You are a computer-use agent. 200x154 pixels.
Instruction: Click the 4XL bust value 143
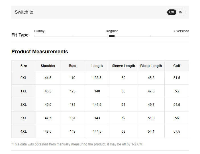(x=73, y=131)
